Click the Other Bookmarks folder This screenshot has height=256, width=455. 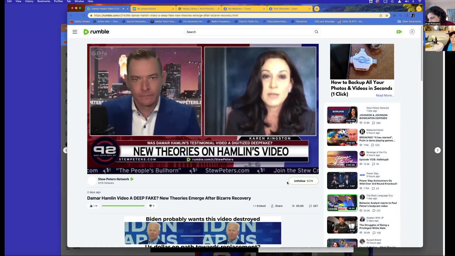pos(409,21)
